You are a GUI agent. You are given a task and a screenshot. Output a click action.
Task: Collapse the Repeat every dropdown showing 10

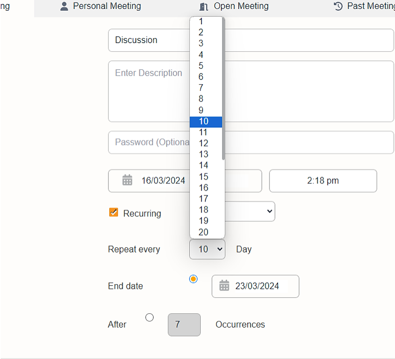[x=207, y=249]
